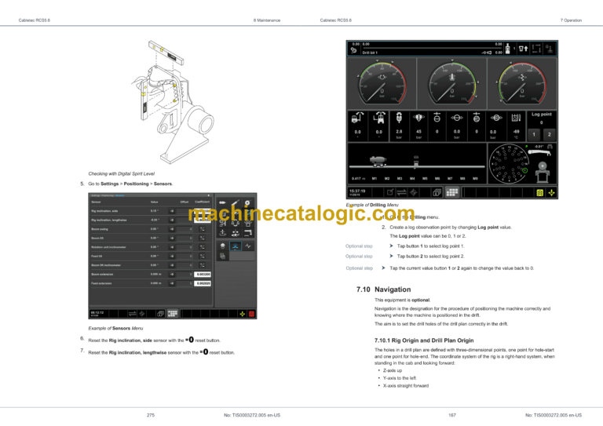The height and width of the screenshot is (426, 603).
Task: Open the keypad grid button in Sensors Menu bar
Action: click(x=172, y=314)
